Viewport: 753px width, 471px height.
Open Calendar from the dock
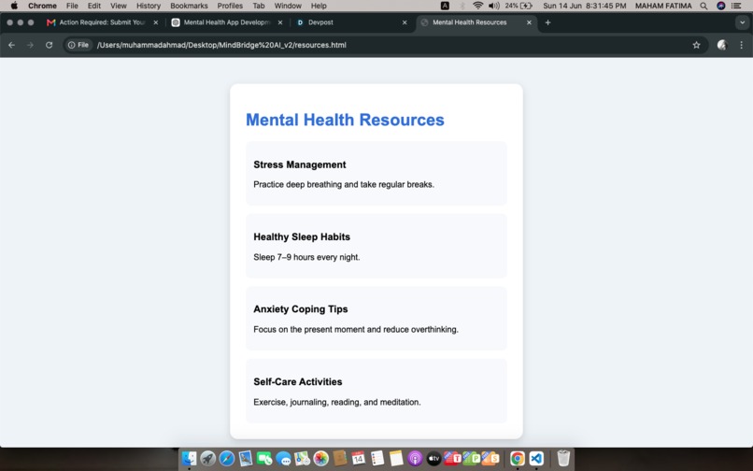[x=358, y=459]
